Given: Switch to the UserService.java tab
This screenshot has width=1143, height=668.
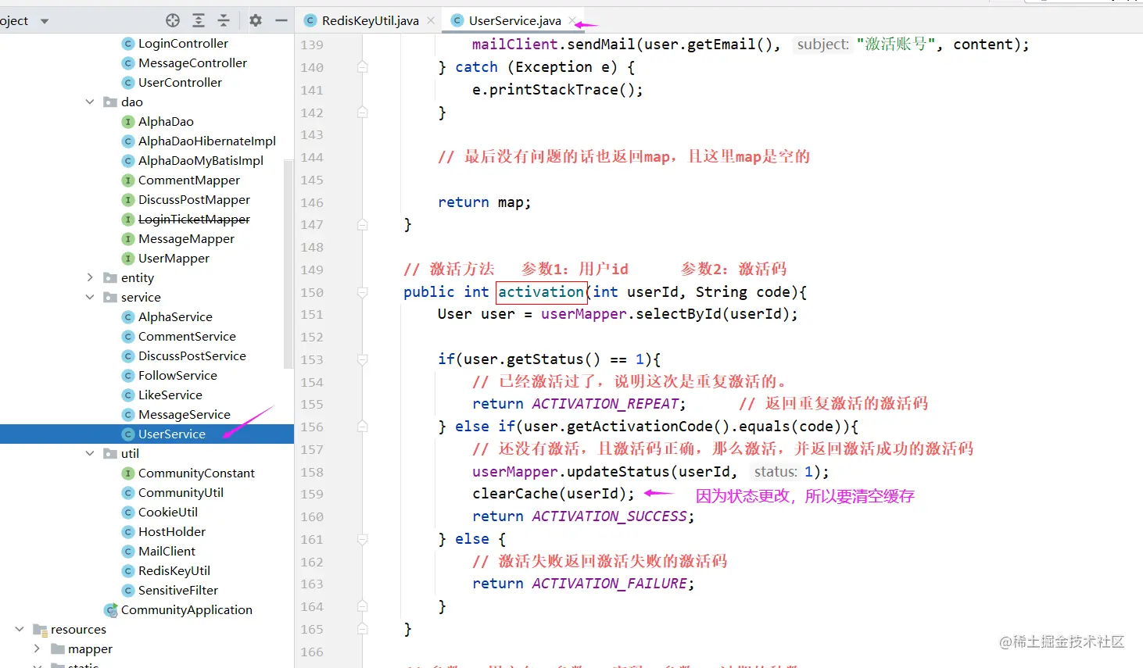Looking at the screenshot, I should tap(514, 21).
